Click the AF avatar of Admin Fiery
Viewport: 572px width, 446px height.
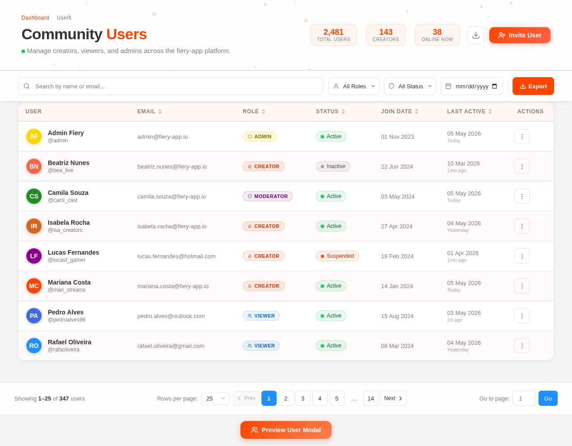click(34, 136)
